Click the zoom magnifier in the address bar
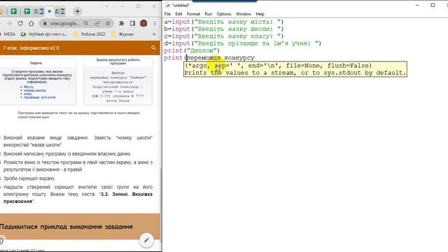 (x=86, y=23)
